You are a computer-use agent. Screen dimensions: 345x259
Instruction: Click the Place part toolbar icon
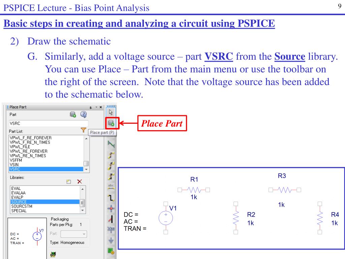111,123
